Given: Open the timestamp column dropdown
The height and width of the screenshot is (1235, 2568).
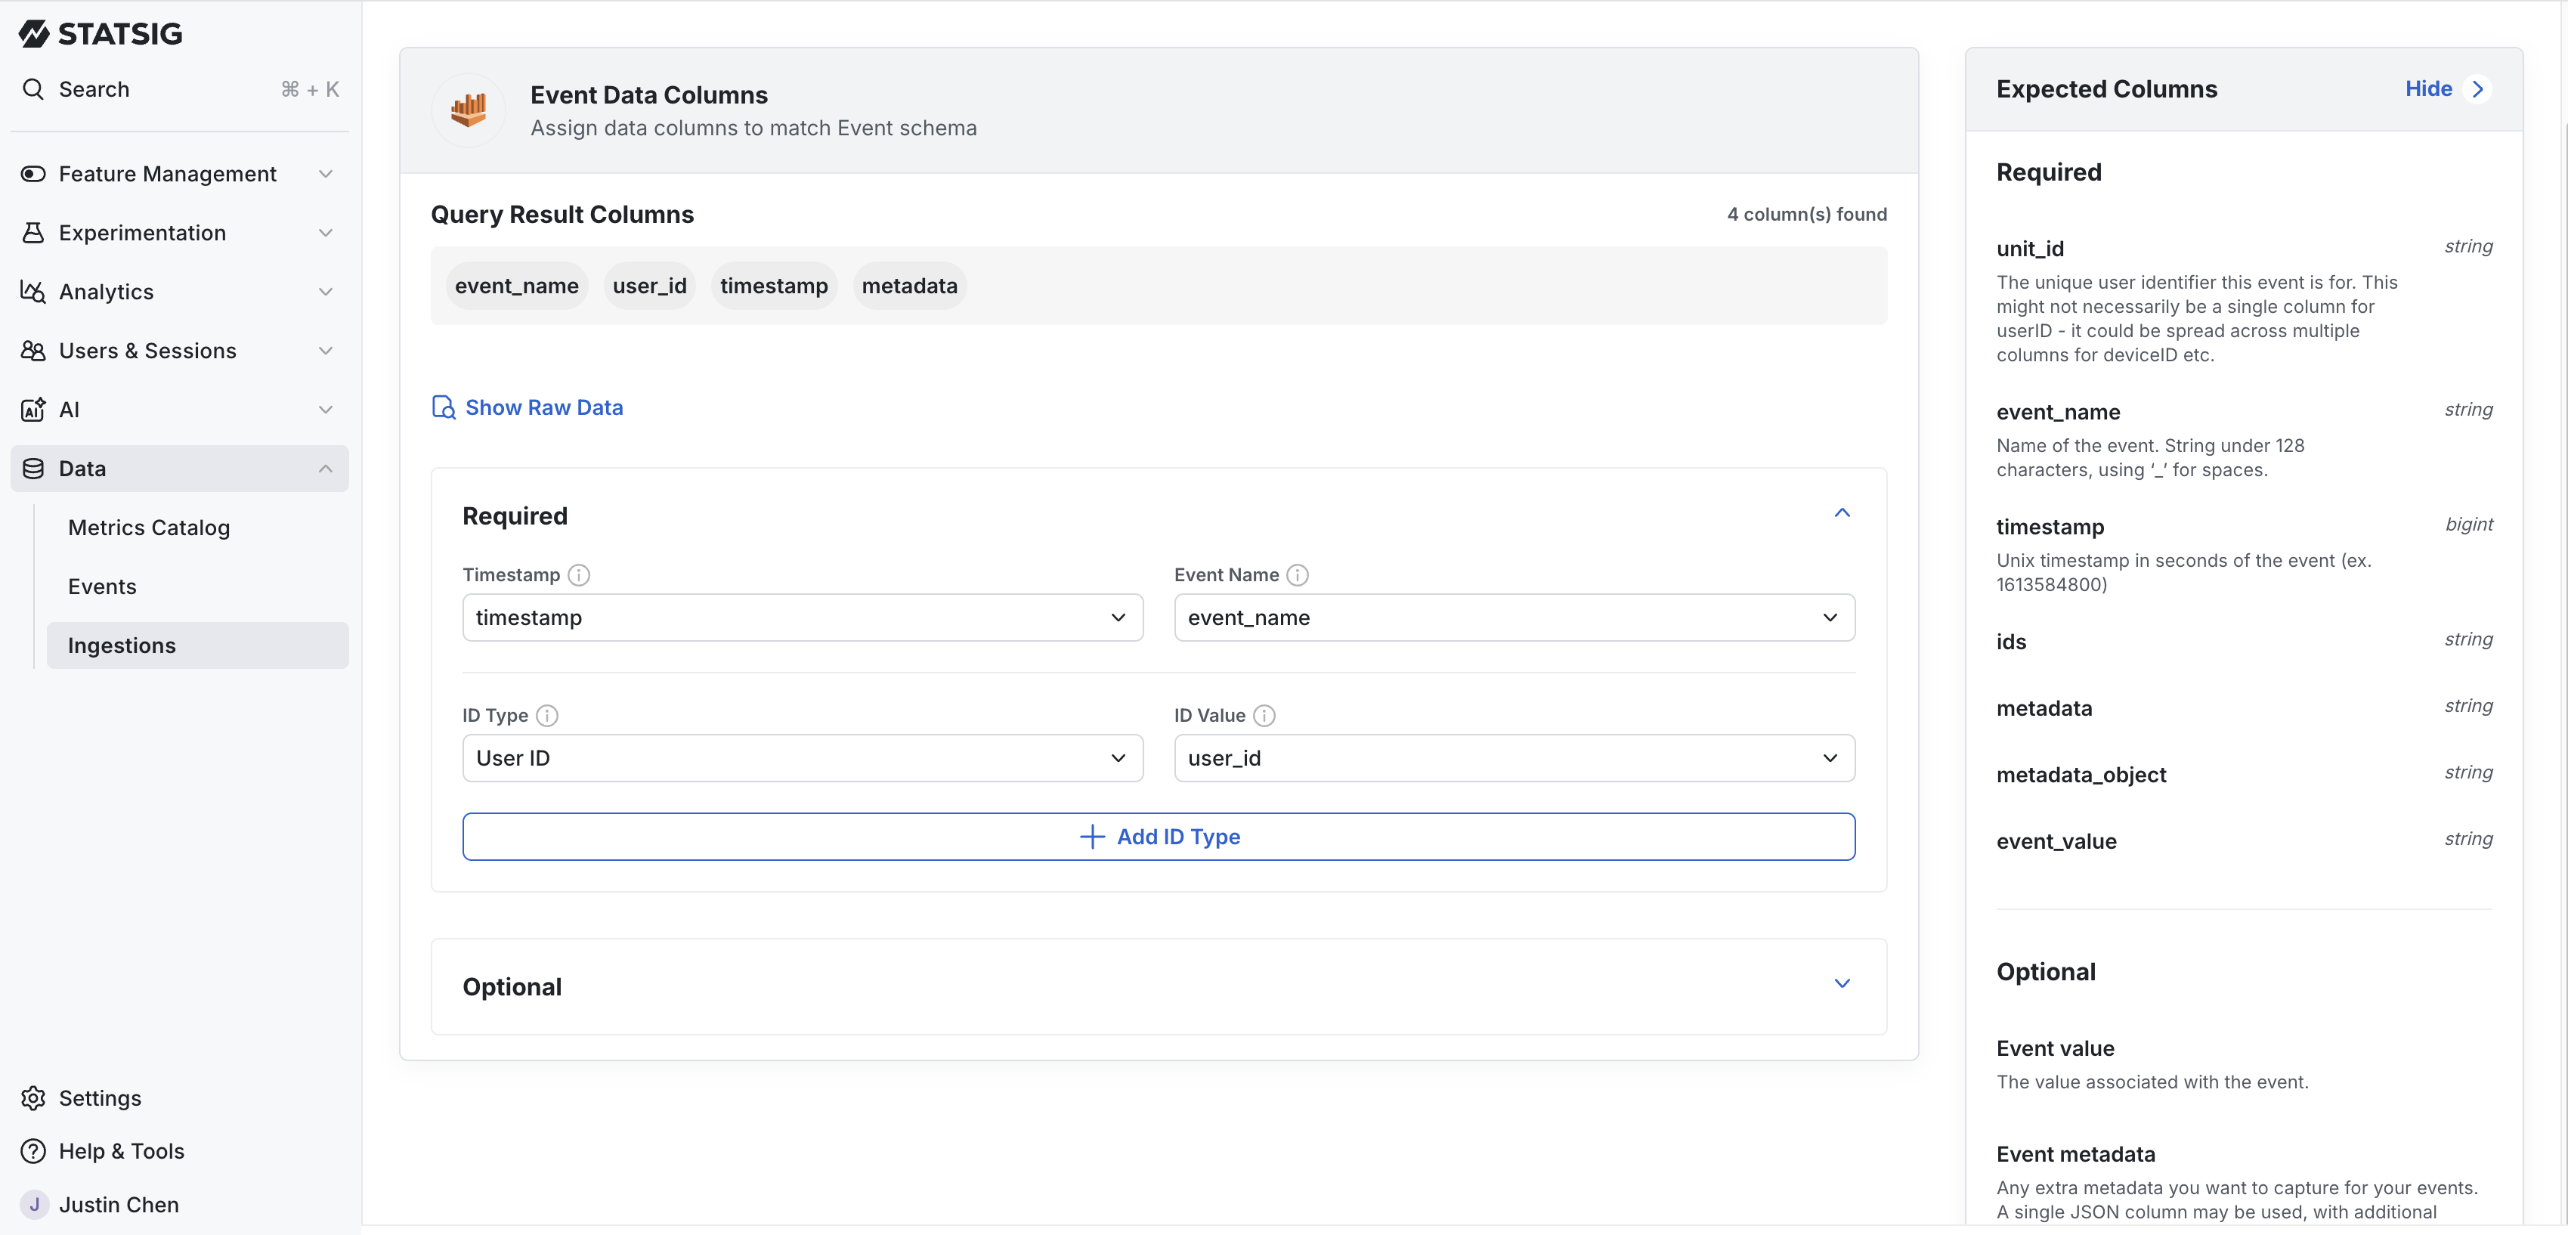Looking at the screenshot, I should (803, 617).
